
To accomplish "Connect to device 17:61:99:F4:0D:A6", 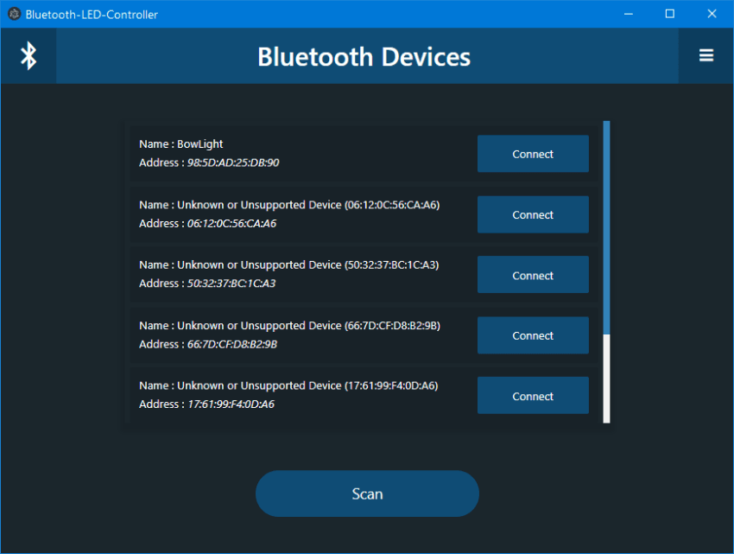I will point(533,395).
